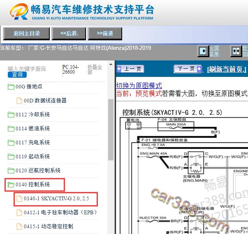
Task: Run the search with 查询 button
Action: (x=17, y=74)
